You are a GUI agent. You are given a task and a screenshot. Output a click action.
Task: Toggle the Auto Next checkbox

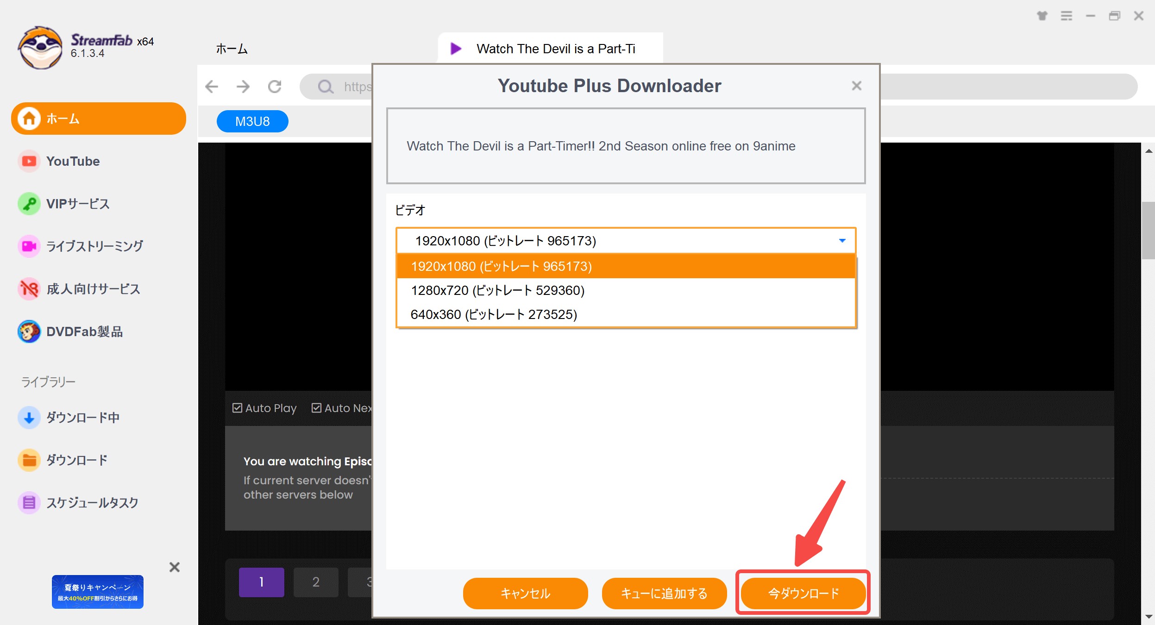tap(316, 408)
